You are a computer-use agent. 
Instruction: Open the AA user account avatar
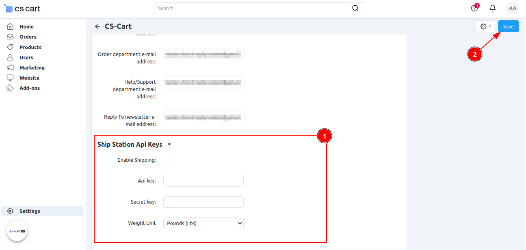513,8
